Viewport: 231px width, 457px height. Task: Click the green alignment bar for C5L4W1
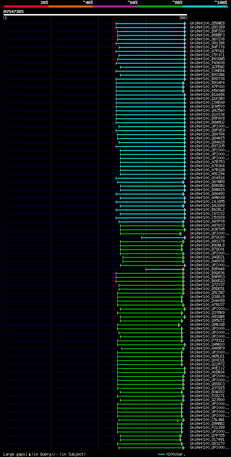click(x=151, y=420)
